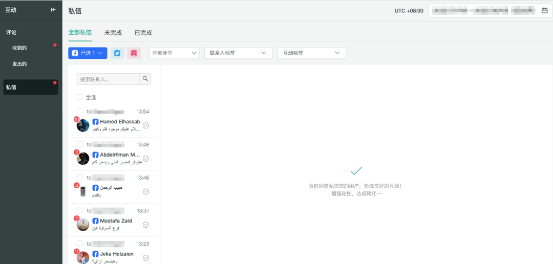Collapse the 互动 sidebar with arrow icon

[x=53, y=10]
